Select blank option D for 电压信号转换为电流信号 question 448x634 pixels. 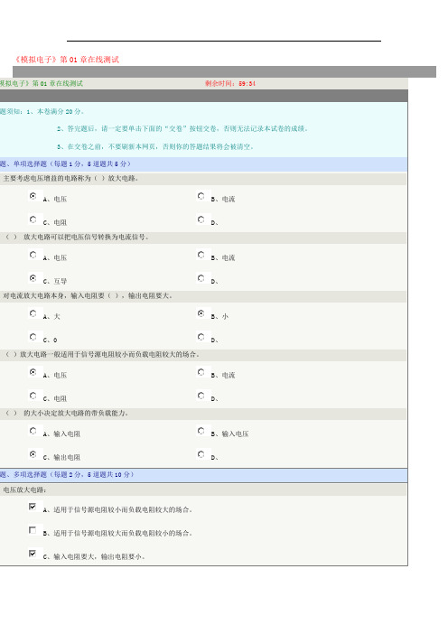coord(201,278)
